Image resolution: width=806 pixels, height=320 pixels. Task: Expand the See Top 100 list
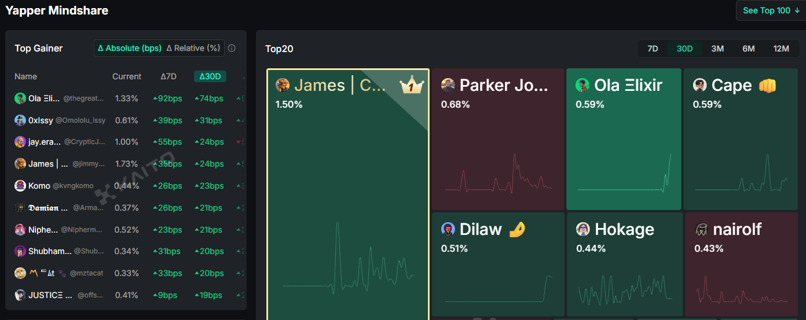point(771,10)
